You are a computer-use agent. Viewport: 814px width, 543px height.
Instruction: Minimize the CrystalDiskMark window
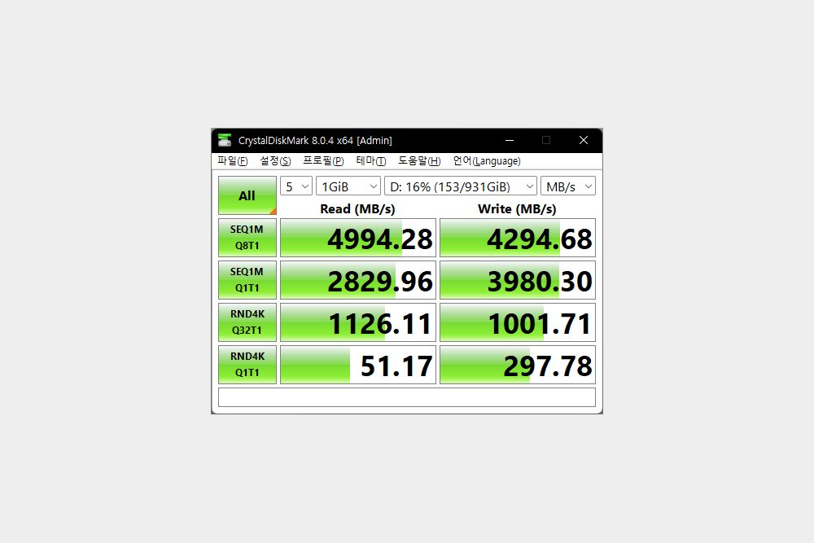click(510, 140)
